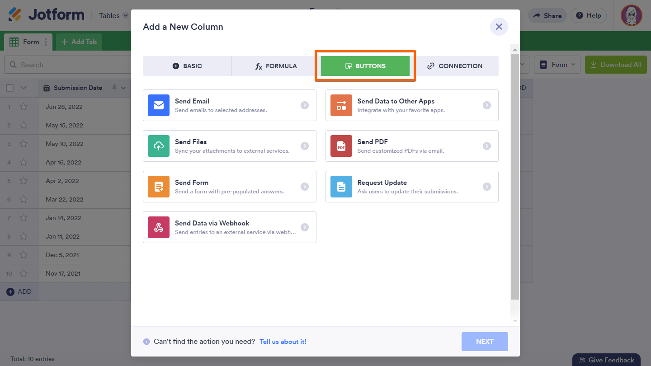Select the Request Update action icon
The width and height of the screenshot is (651, 366).
pos(341,187)
